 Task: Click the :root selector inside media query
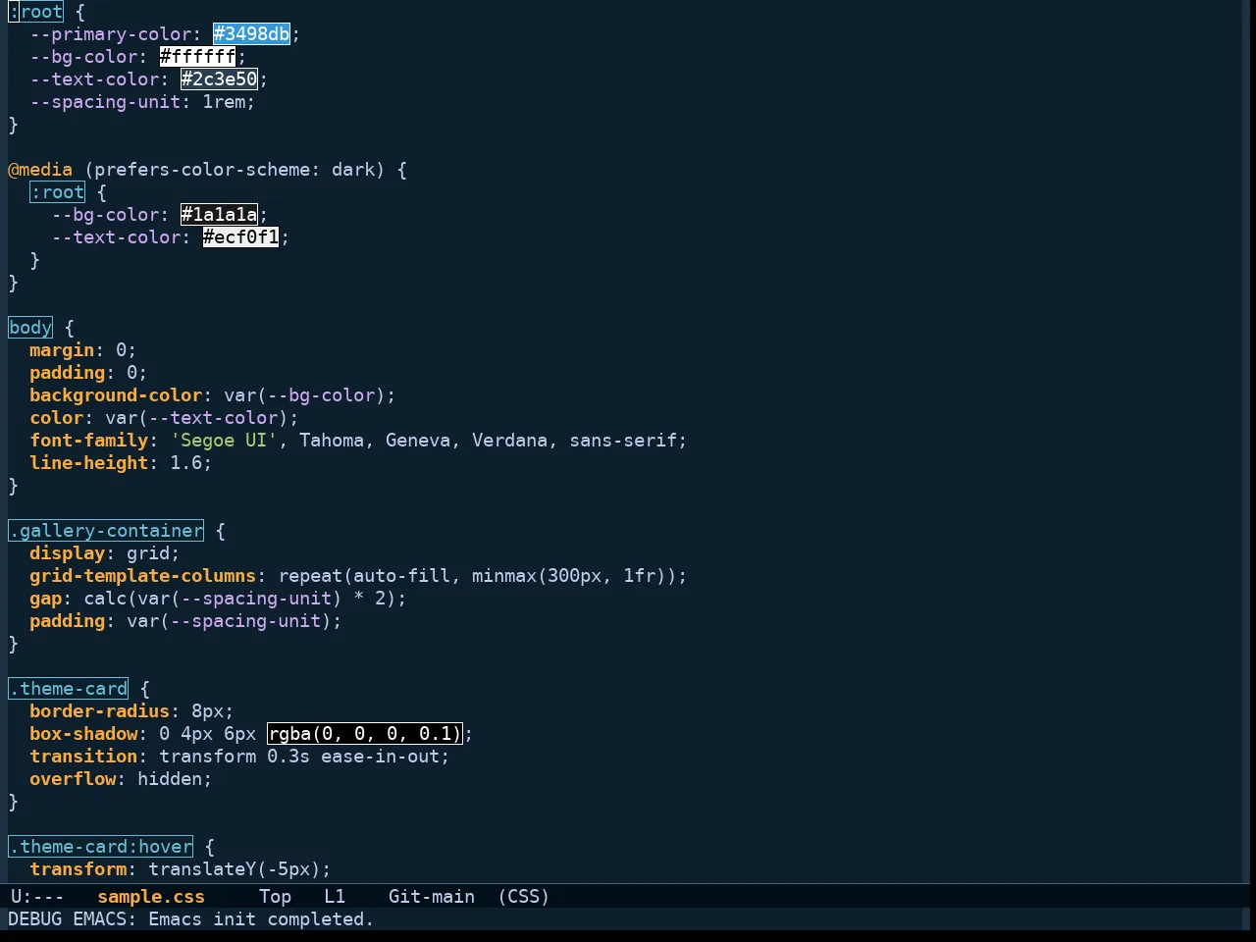point(57,192)
